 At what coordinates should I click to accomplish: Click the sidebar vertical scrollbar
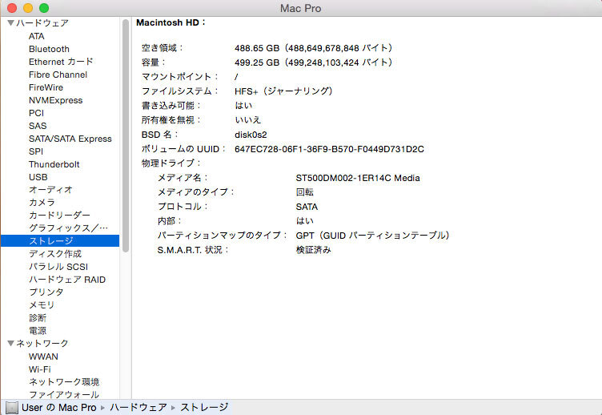point(126,135)
